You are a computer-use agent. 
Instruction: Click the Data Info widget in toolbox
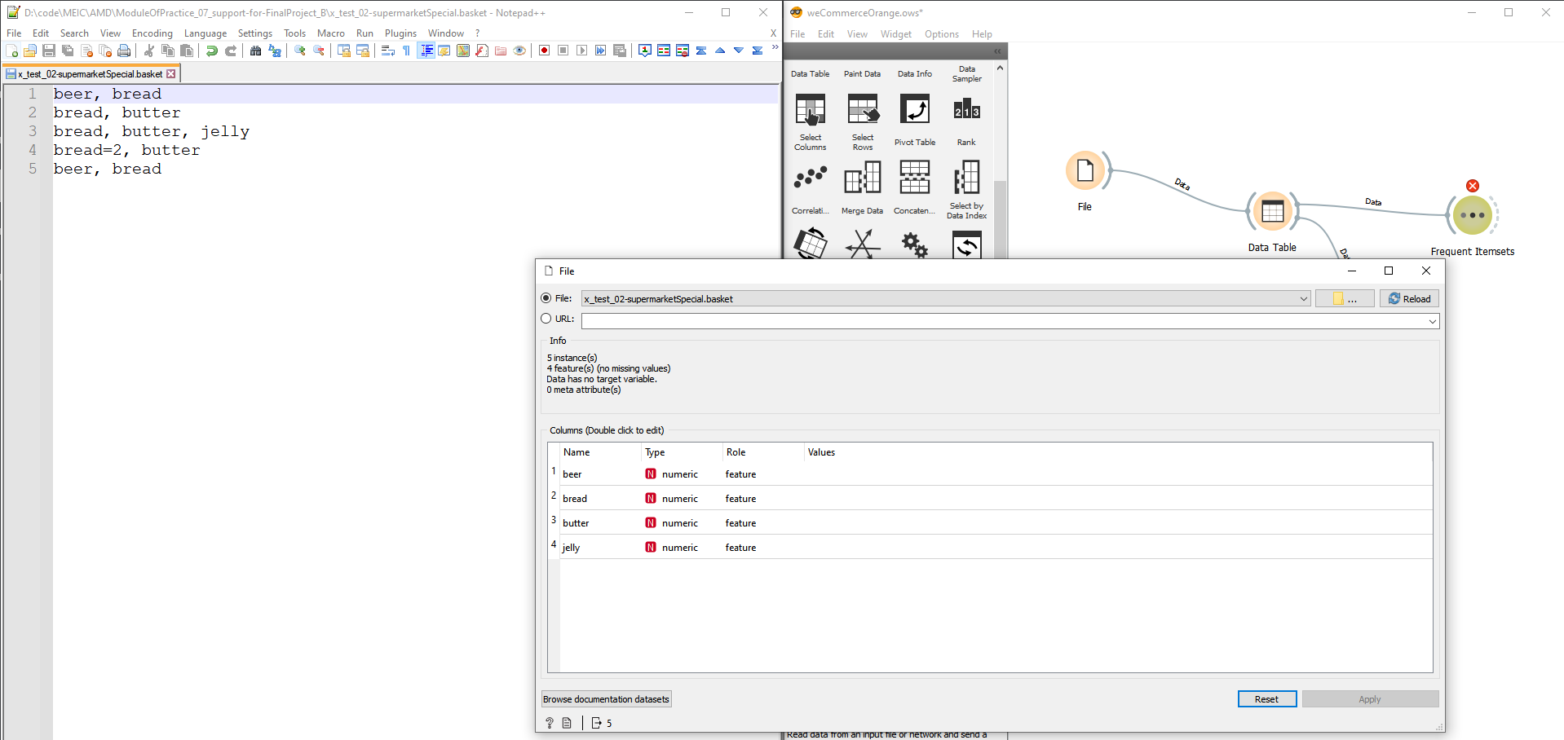915,74
